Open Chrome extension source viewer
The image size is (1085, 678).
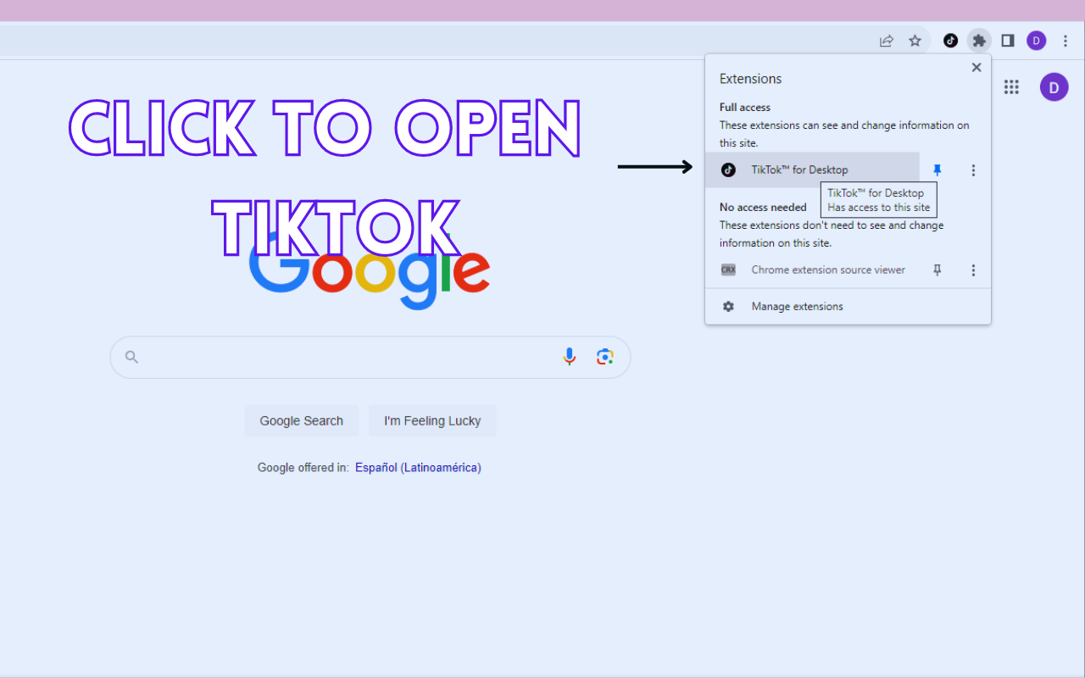[x=812, y=270]
